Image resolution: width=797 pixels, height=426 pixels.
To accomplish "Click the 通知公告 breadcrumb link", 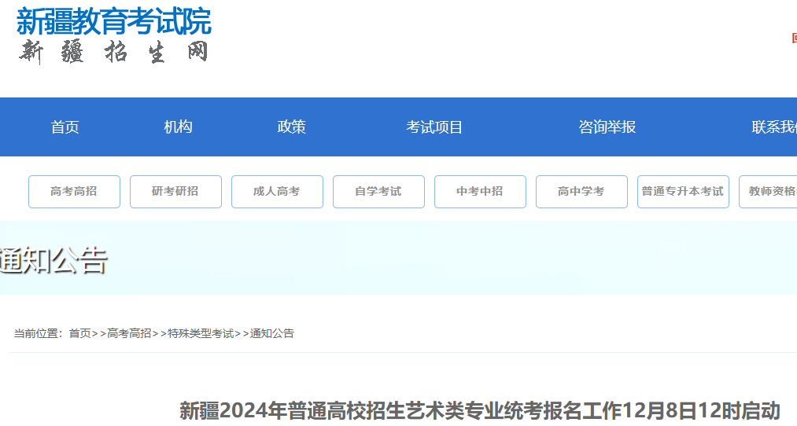I will 272,333.
